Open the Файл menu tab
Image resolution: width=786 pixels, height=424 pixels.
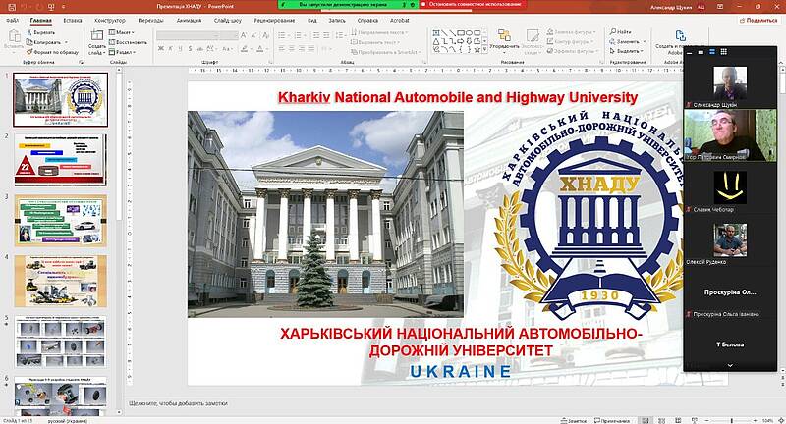tap(13, 21)
